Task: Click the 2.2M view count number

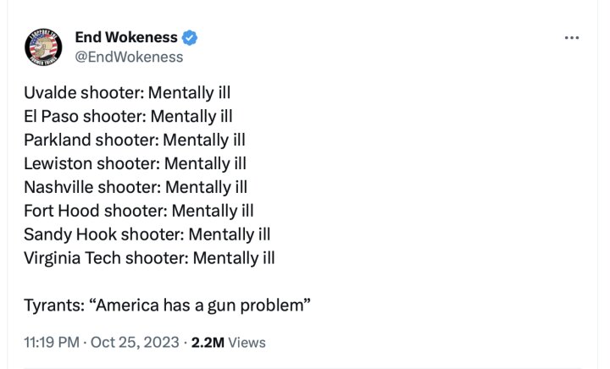Action: point(208,343)
